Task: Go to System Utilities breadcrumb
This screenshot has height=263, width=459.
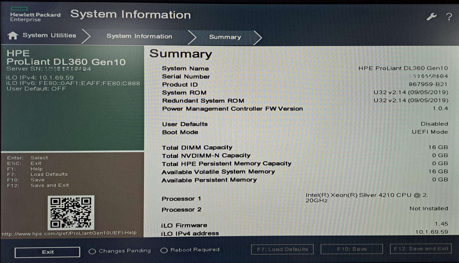Action: [x=49, y=35]
